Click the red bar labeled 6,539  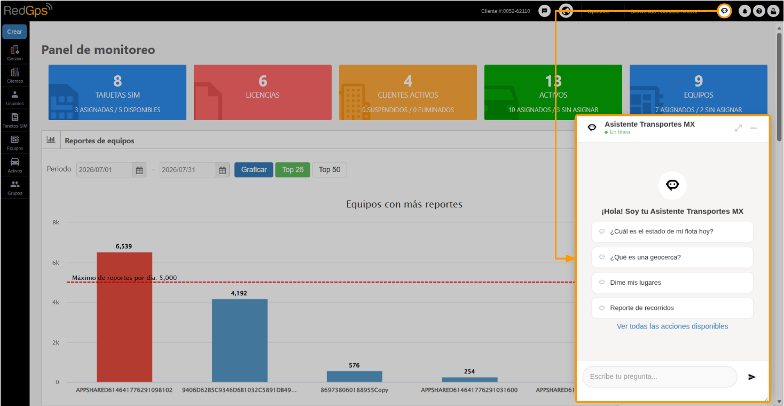pos(124,317)
